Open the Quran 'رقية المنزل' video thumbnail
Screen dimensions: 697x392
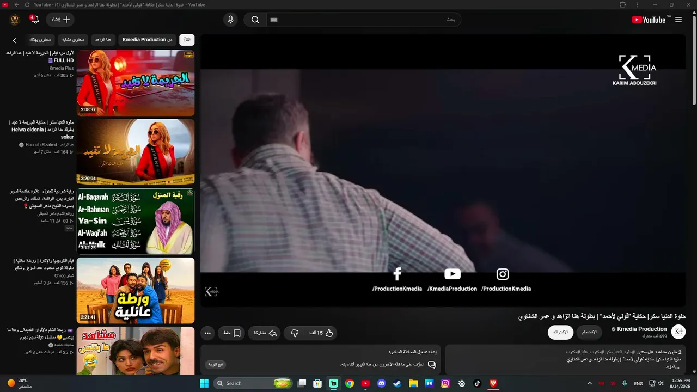click(136, 221)
